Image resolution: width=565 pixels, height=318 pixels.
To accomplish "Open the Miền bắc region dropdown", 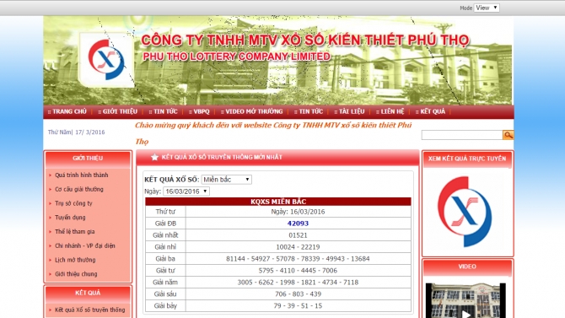I will click(x=226, y=180).
